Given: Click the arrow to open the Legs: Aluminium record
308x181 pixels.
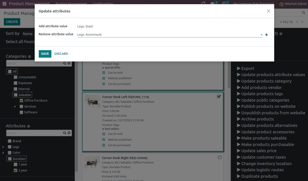Looking at the screenshot, I should tap(266, 35).
